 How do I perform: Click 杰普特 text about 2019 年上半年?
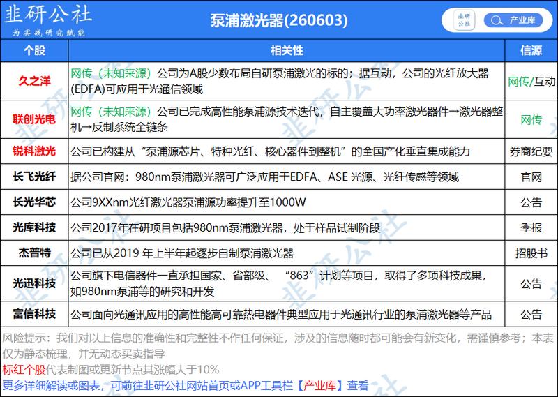(182, 253)
